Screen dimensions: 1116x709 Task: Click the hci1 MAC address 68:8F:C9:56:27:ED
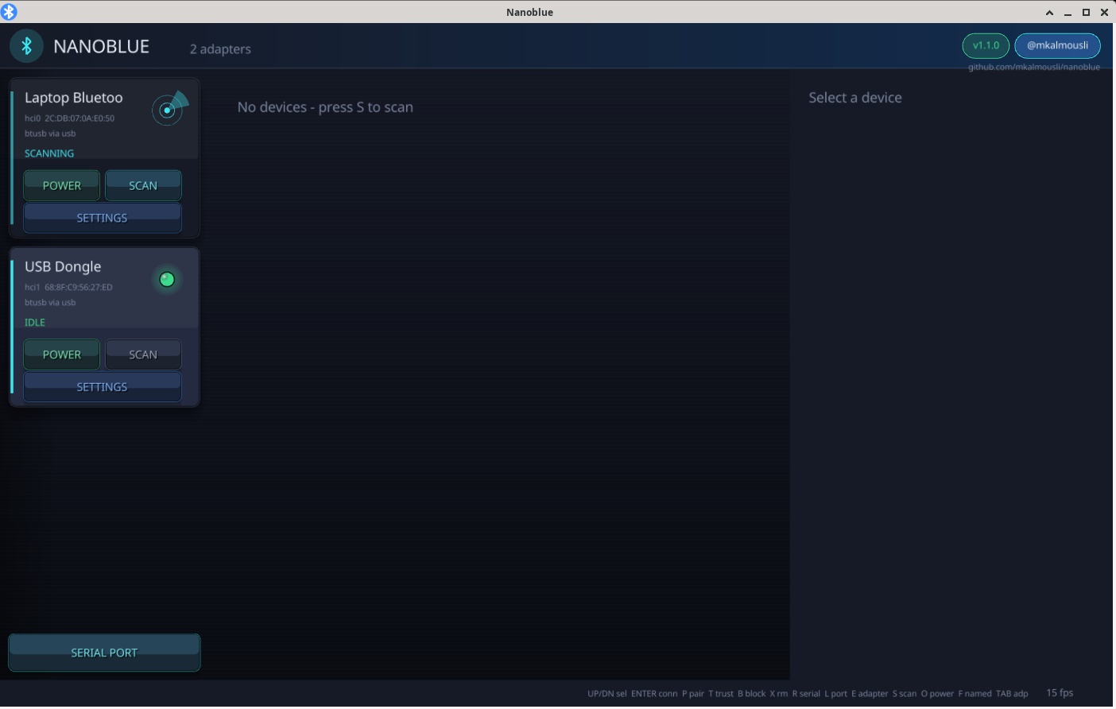click(x=79, y=288)
